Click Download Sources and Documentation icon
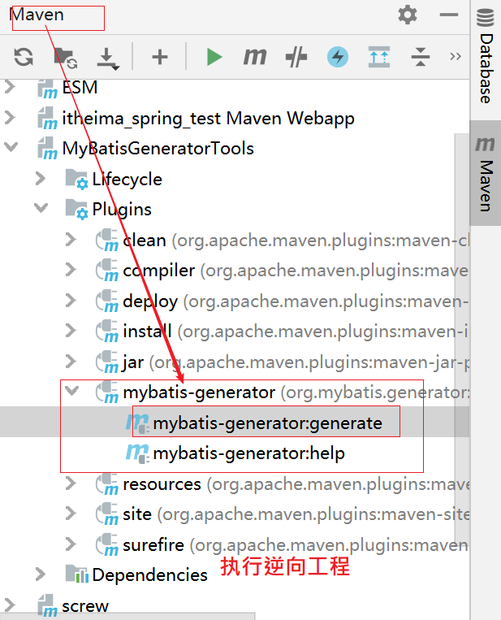The width and height of the screenshot is (501, 620). point(107,59)
